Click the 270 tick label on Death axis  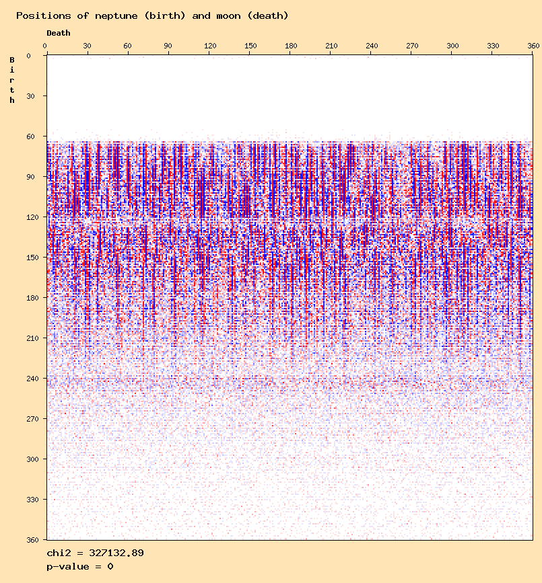pyautogui.click(x=412, y=46)
